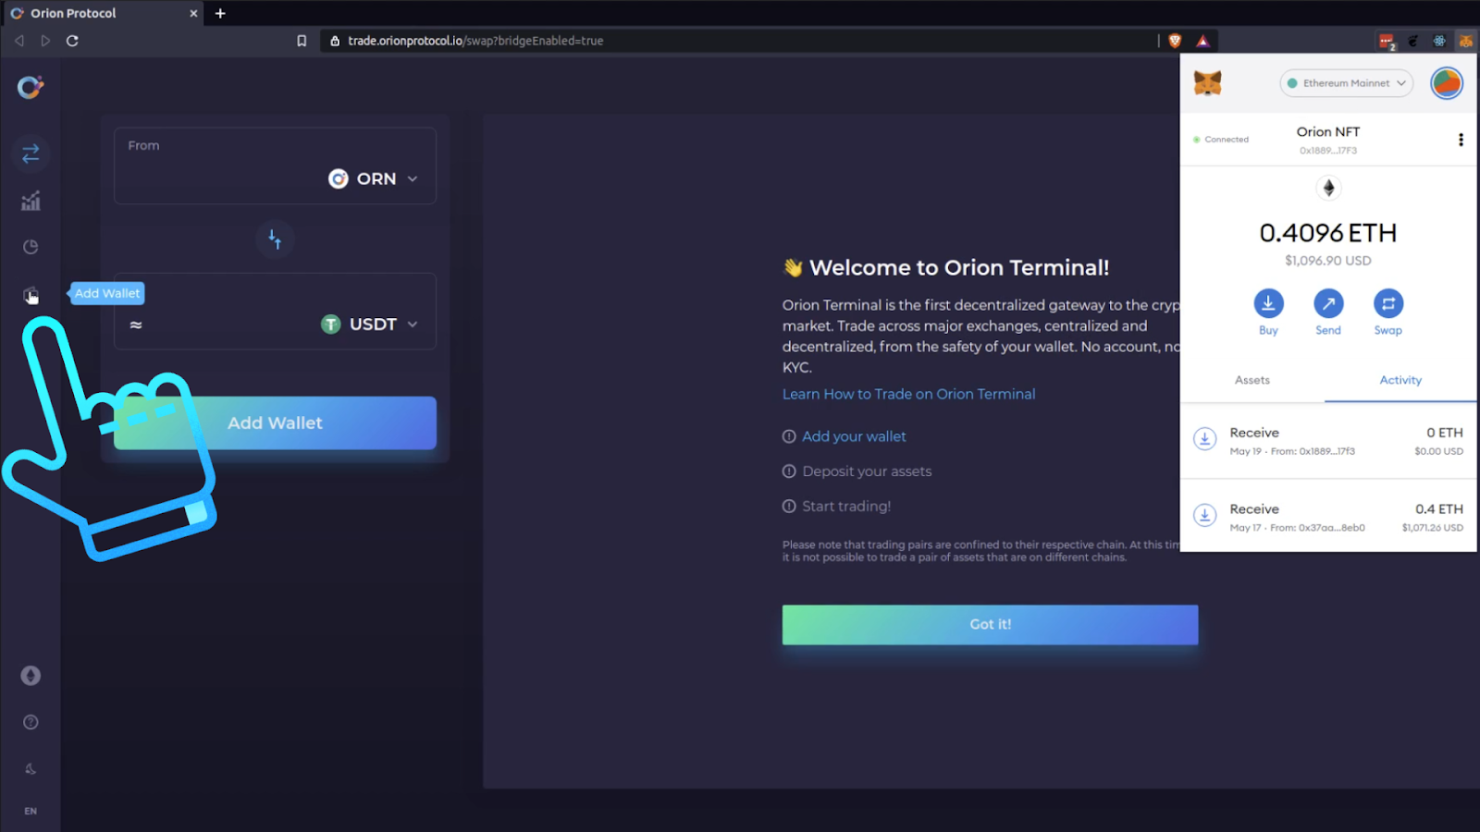Select the Ethereum network icon in sidebar
Screen dimensions: 1480x832
pos(31,676)
